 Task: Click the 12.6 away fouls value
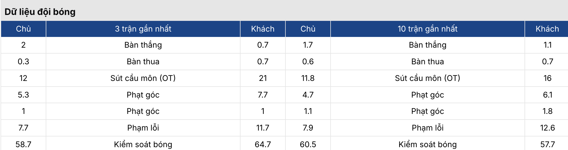tap(547, 128)
